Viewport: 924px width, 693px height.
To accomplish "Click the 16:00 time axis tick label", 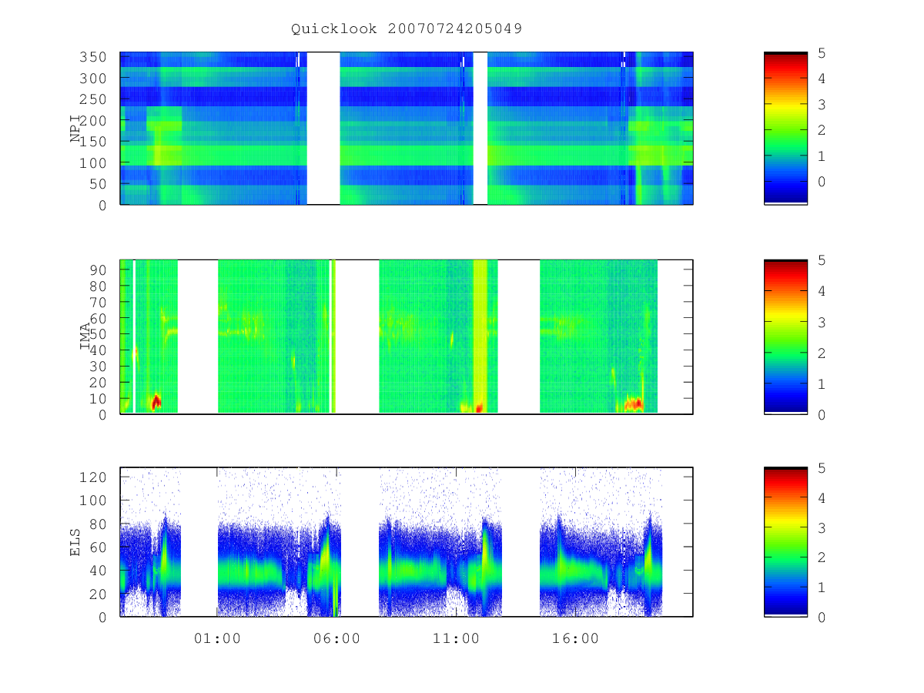I will point(575,638).
